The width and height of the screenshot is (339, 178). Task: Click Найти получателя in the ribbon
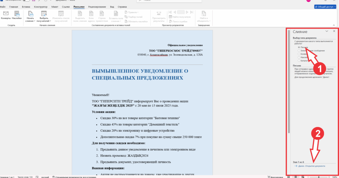coord(180,17)
